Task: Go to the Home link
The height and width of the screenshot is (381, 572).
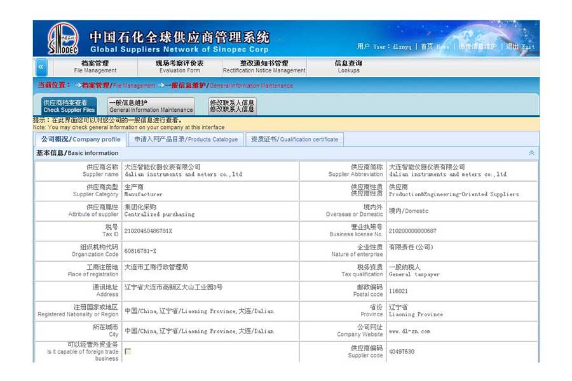Action: click(x=434, y=46)
